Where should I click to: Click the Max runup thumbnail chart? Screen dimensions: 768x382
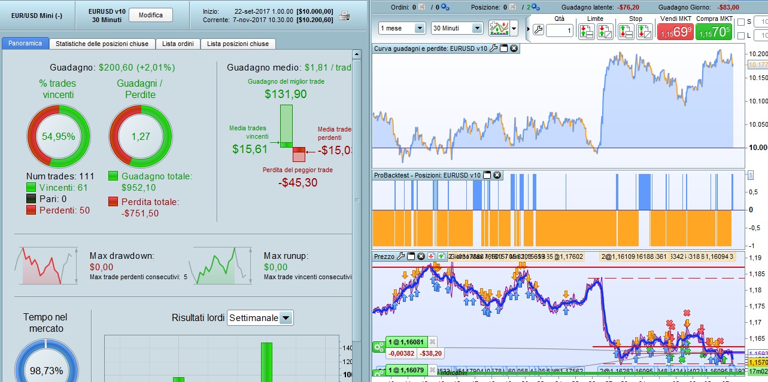(220, 265)
